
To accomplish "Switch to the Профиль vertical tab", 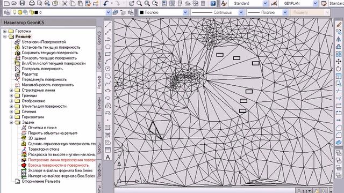I will click(x=99, y=170).
